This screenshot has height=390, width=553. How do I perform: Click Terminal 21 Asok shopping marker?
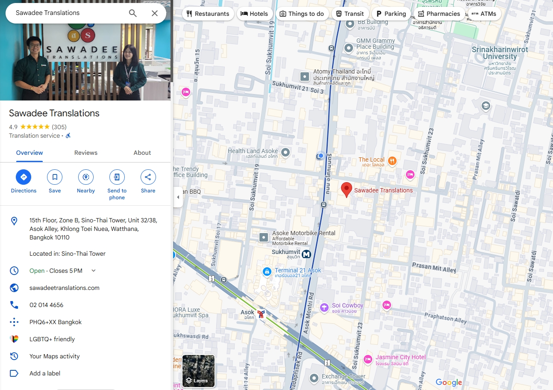267,272
